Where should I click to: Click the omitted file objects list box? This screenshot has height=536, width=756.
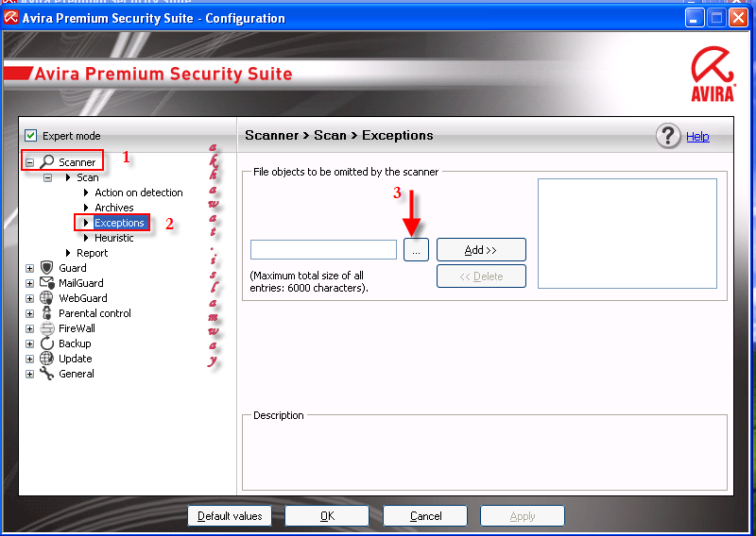pos(627,234)
